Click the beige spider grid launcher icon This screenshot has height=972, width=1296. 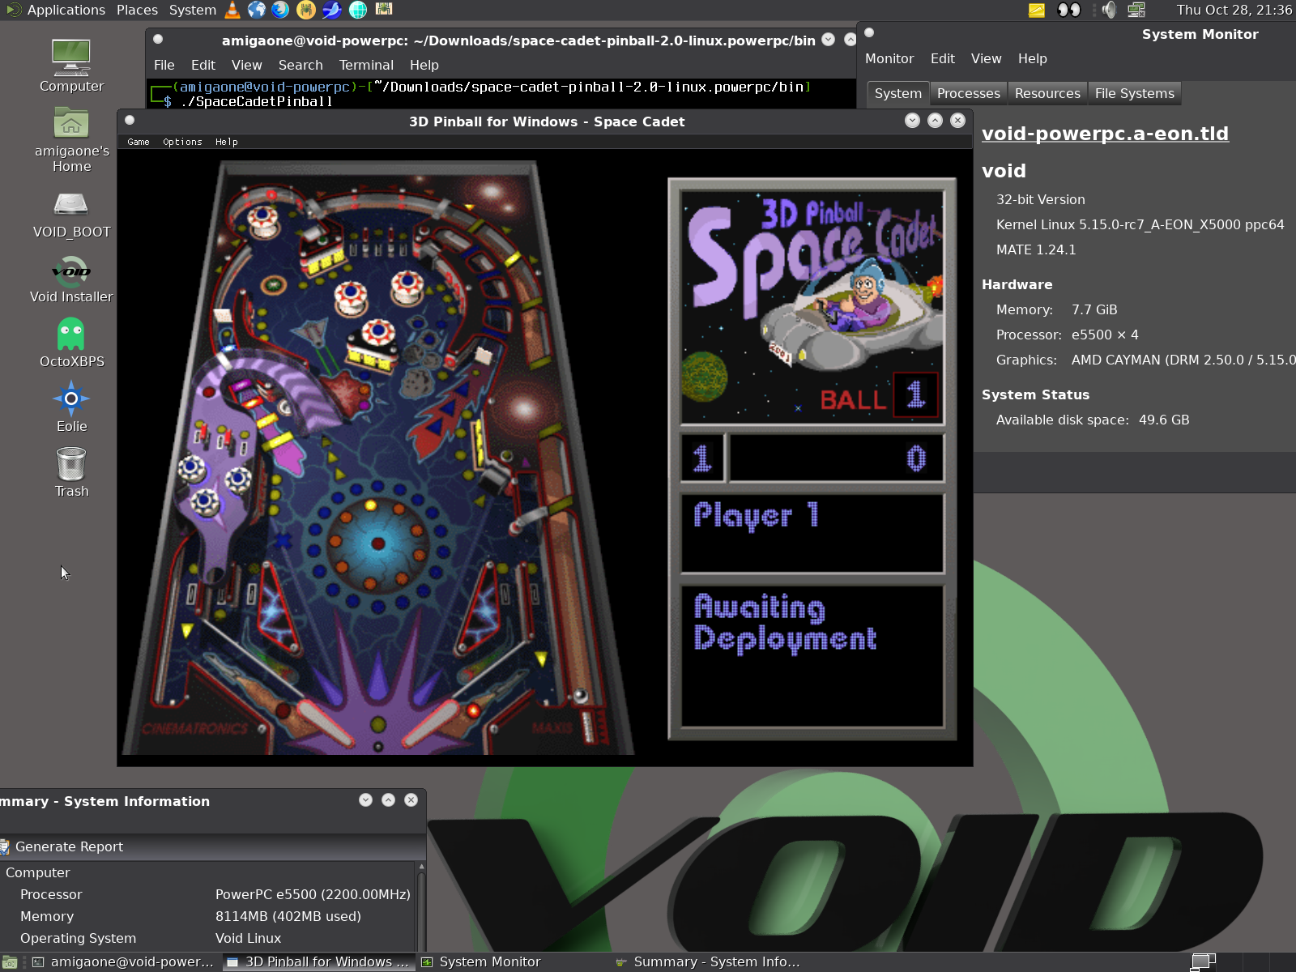click(x=385, y=9)
